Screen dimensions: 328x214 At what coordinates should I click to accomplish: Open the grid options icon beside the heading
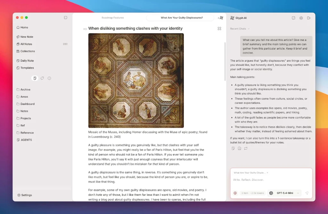click(x=219, y=28)
